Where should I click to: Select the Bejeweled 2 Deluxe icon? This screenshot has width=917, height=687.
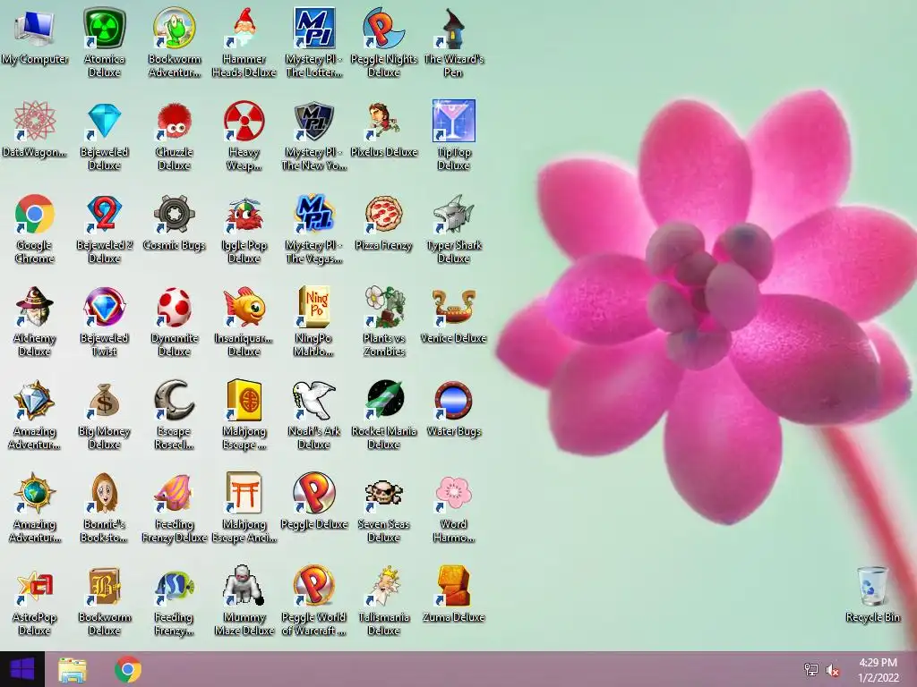tap(104, 214)
